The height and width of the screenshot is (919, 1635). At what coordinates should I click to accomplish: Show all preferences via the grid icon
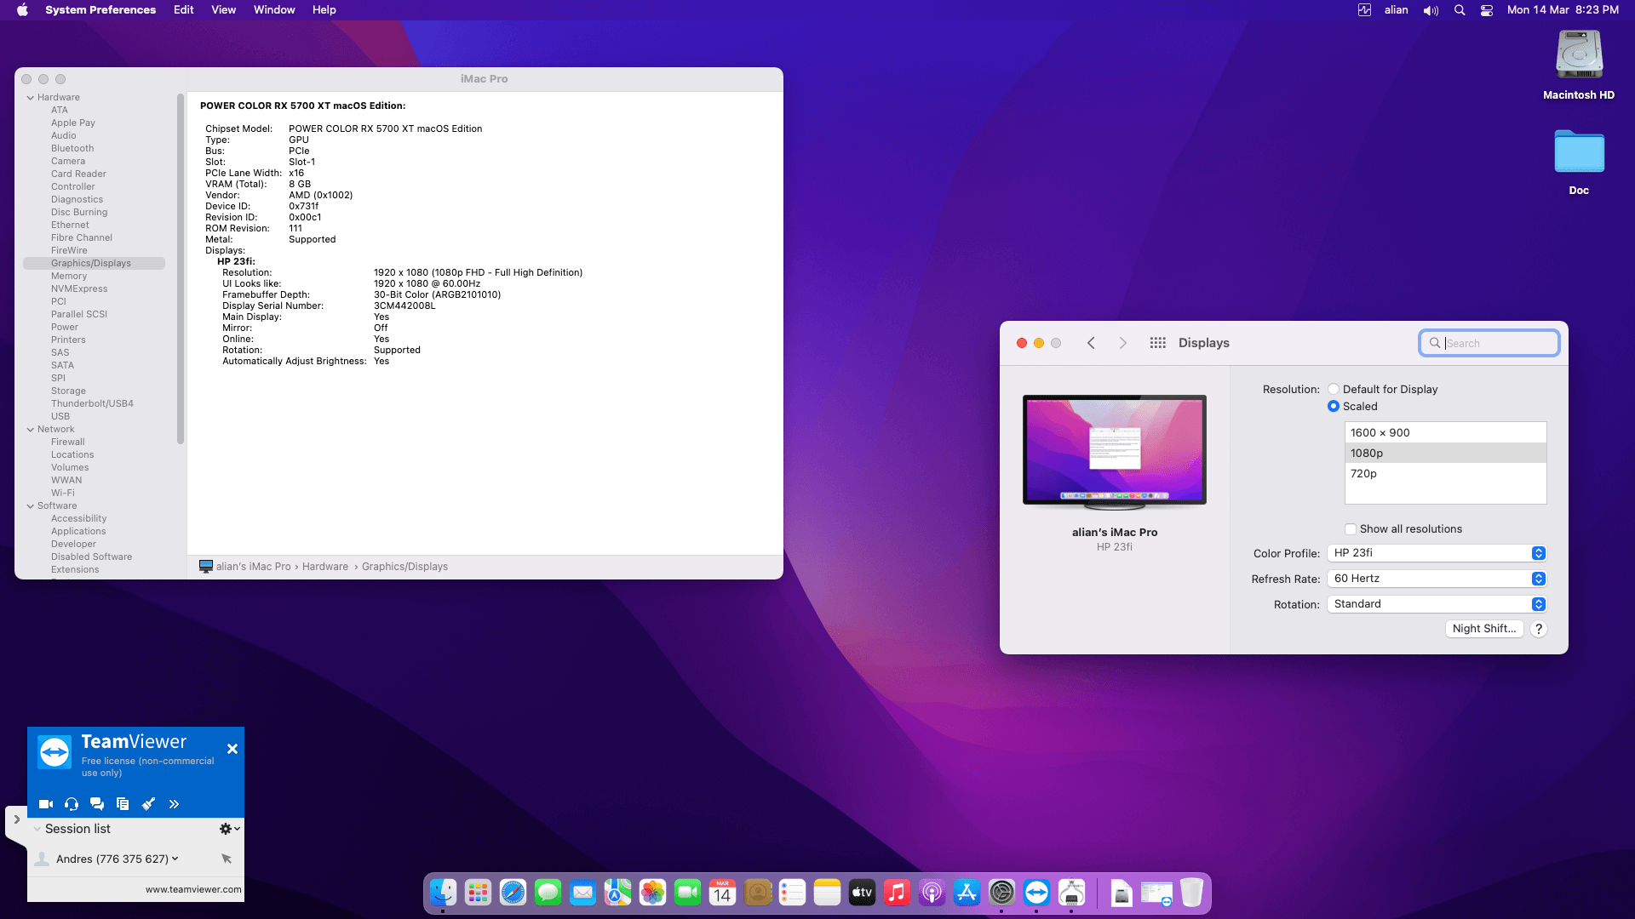[x=1157, y=343]
